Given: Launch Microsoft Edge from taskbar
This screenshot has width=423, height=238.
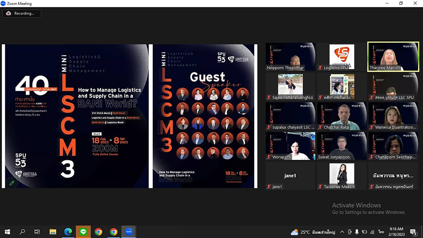Looking at the screenshot, I should point(68,232).
